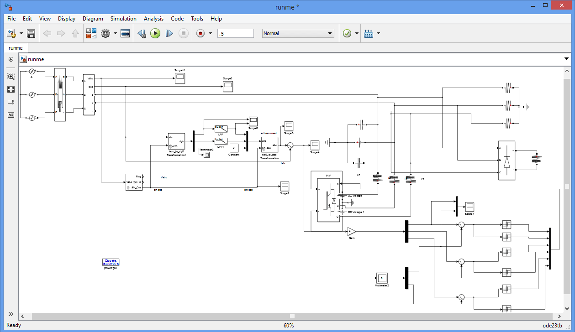This screenshot has height=332, width=575.
Task: Click the Save model floppy icon
Action: click(31, 33)
